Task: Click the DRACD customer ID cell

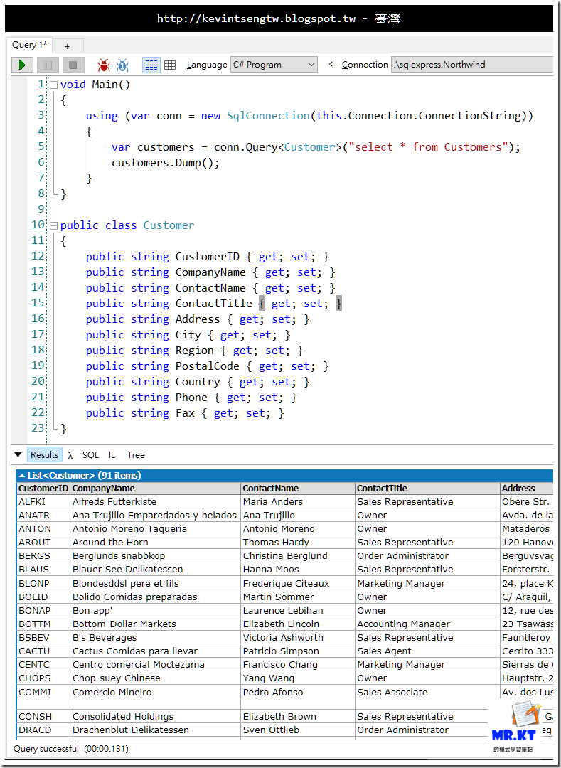Action: coord(43,730)
